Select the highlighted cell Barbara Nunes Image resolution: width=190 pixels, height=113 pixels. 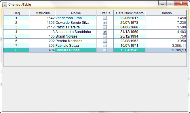tap(76, 50)
